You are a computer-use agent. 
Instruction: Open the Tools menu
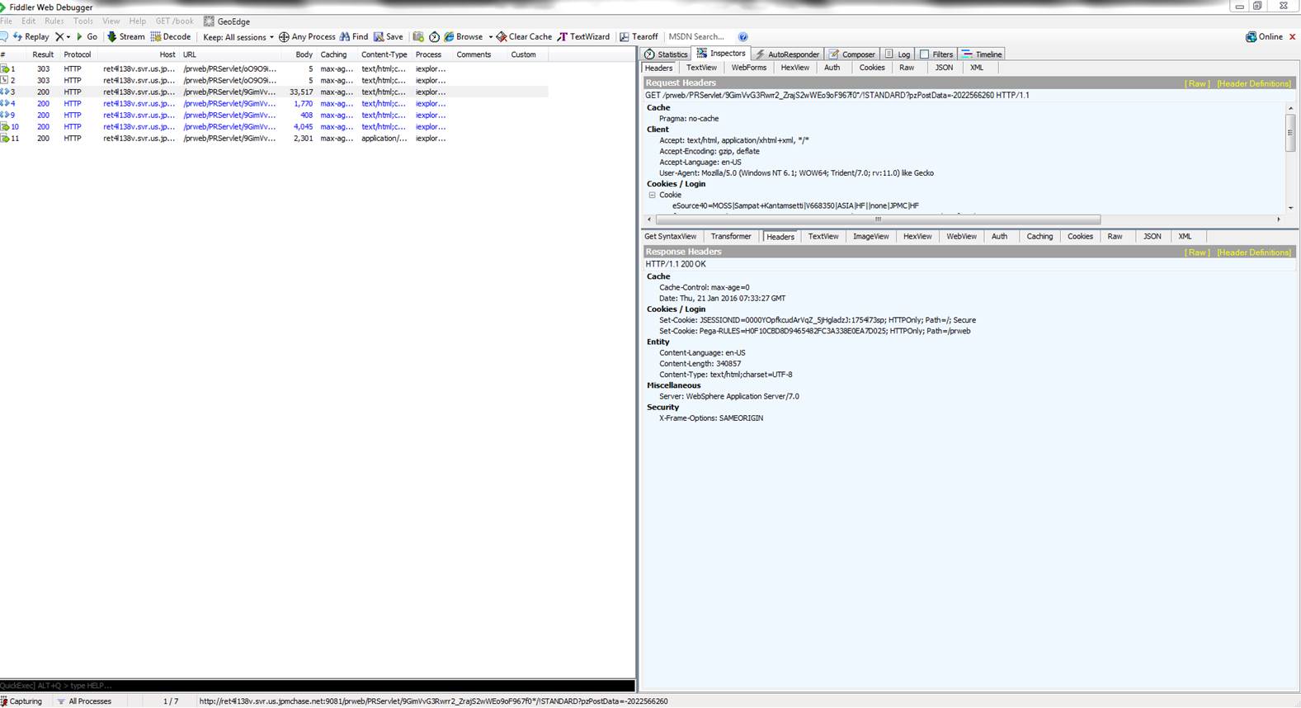point(83,21)
